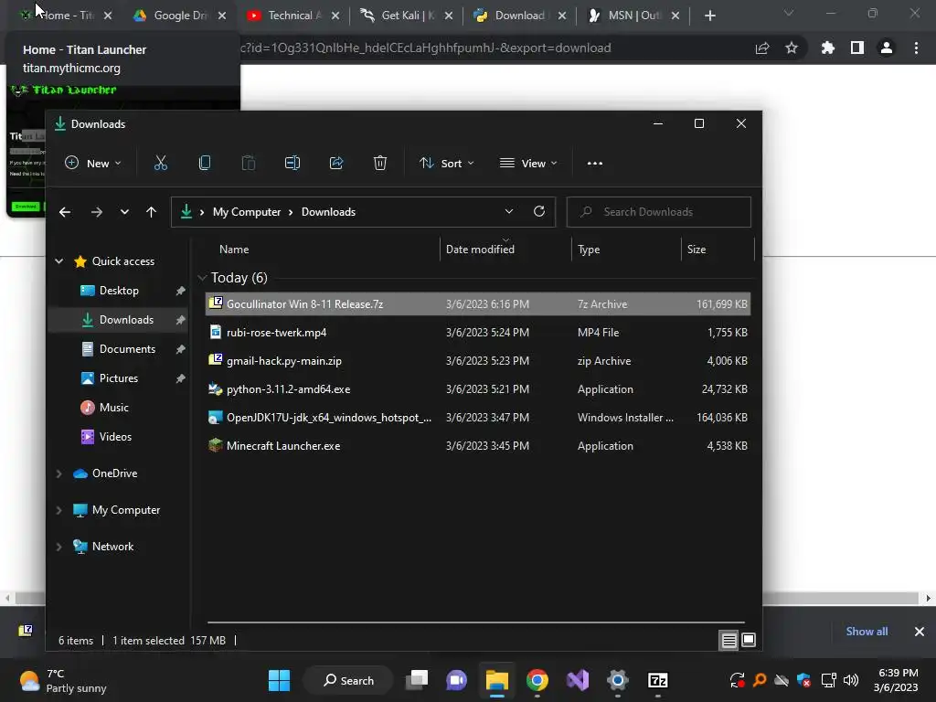The width and height of the screenshot is (936, 702).
Task: Open Task View on the taskbar
Action: [x=417, y=680]
